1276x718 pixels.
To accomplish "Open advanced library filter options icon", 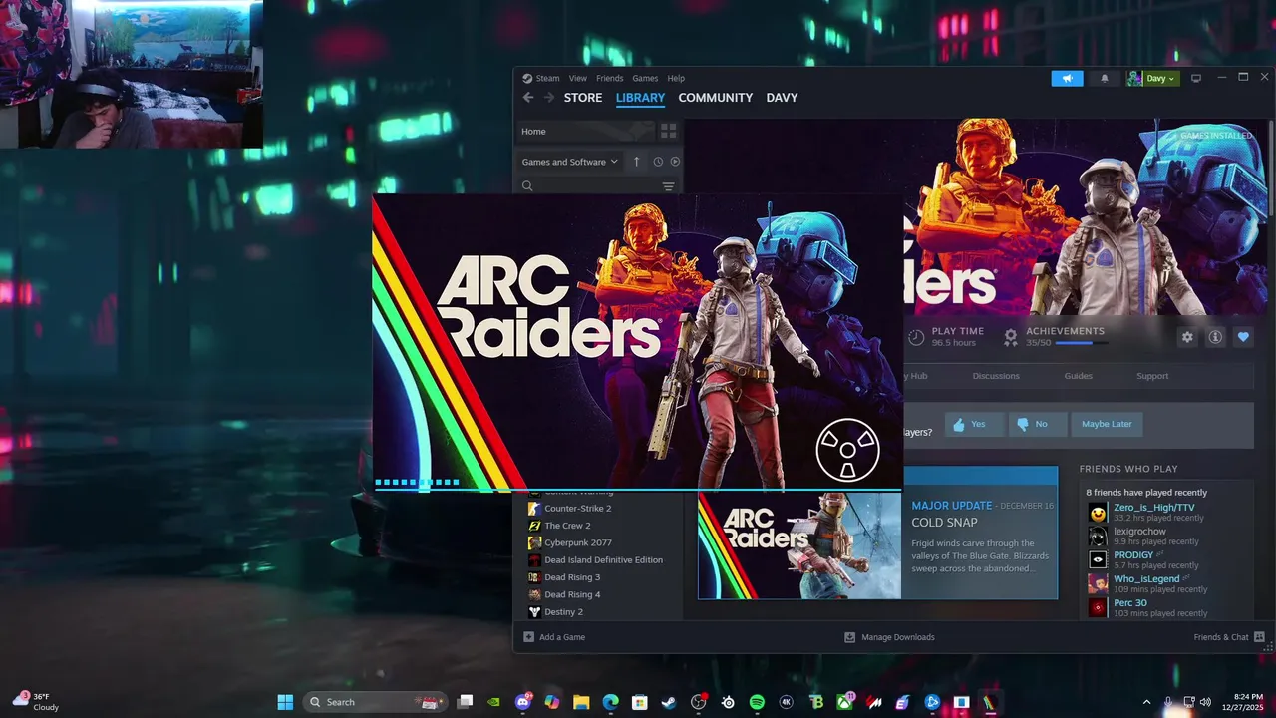I will tap(668, 186).
